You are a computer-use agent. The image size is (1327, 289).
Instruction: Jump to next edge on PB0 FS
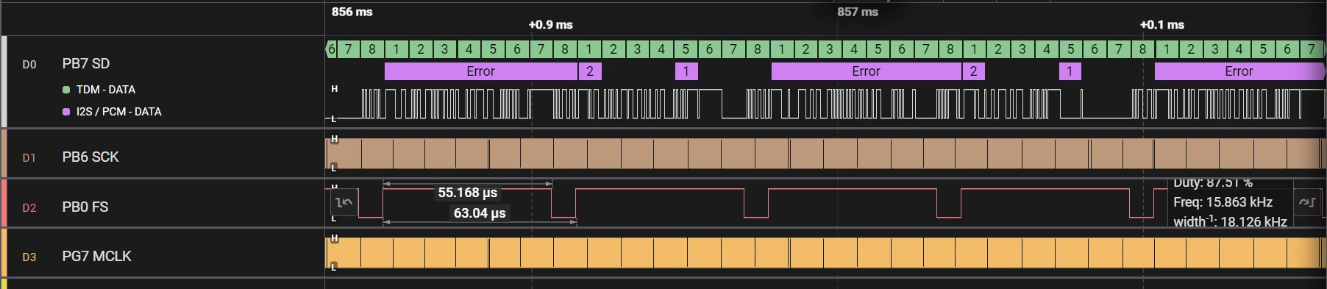[1307, 202]
